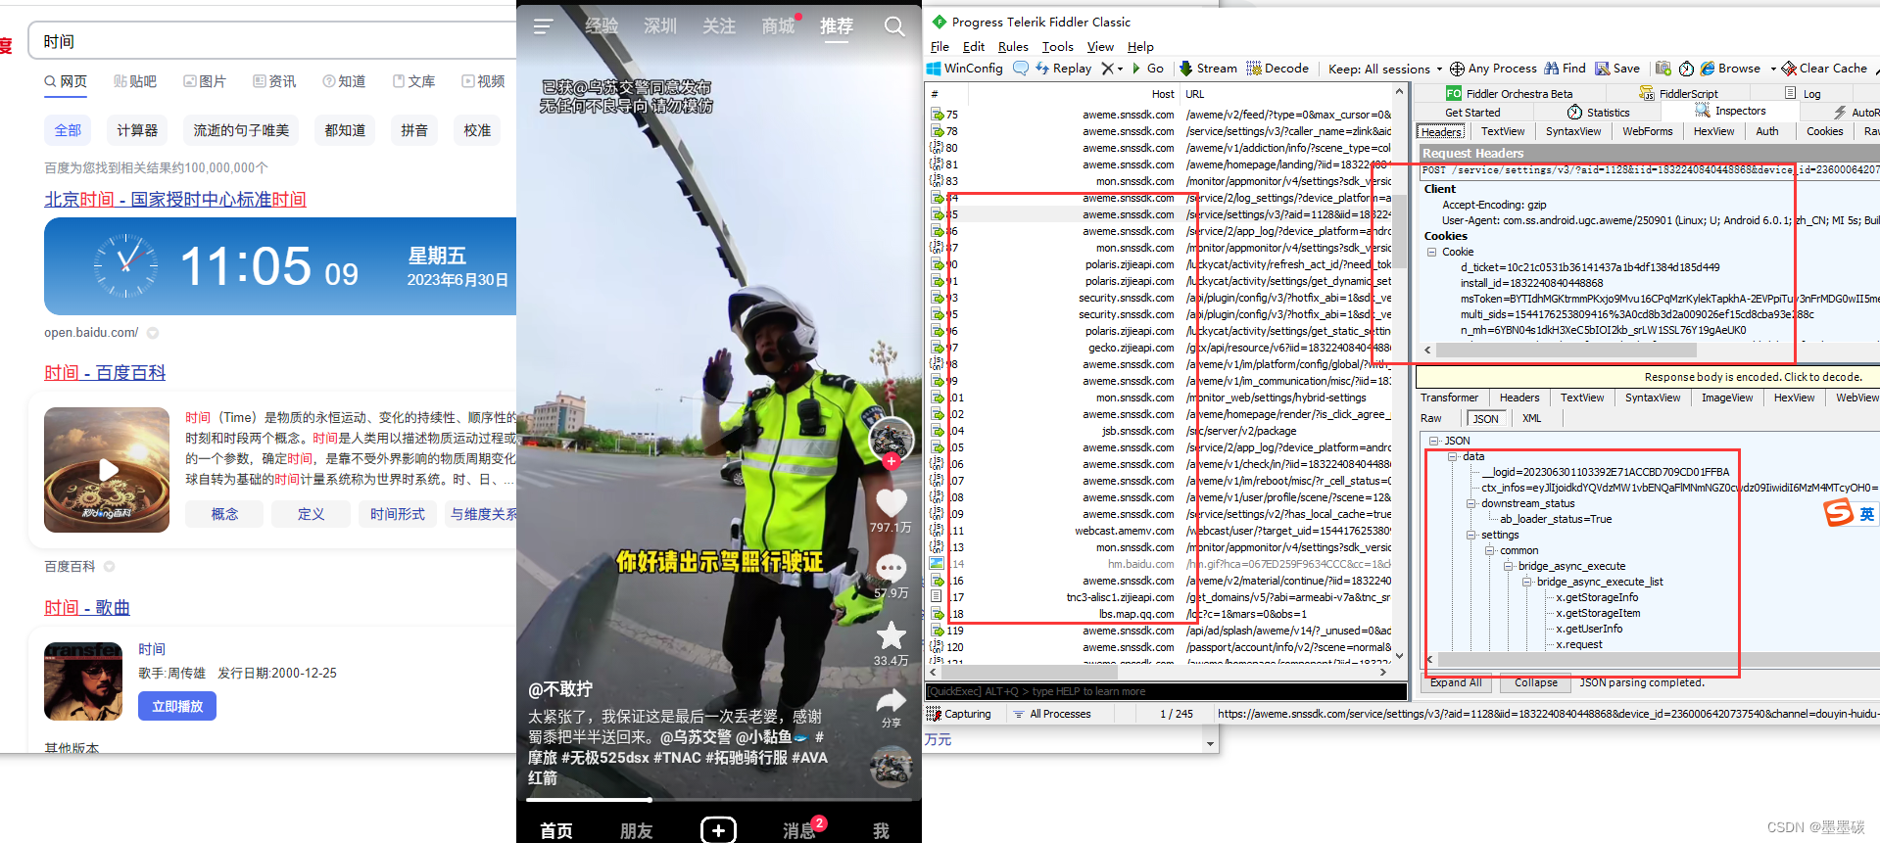Click the Find binoculars button
Image resolution: width=1880 pixels, height=843 pixels.
[x=1565, y=69]
